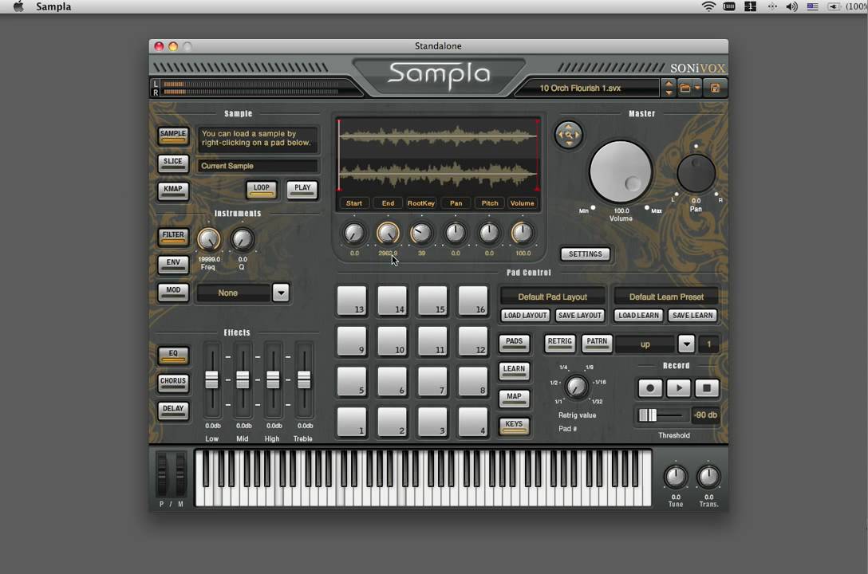The height and width of the screenshot is (574, 868).
Task: Click the Record button
Action: tap(650, 387)
